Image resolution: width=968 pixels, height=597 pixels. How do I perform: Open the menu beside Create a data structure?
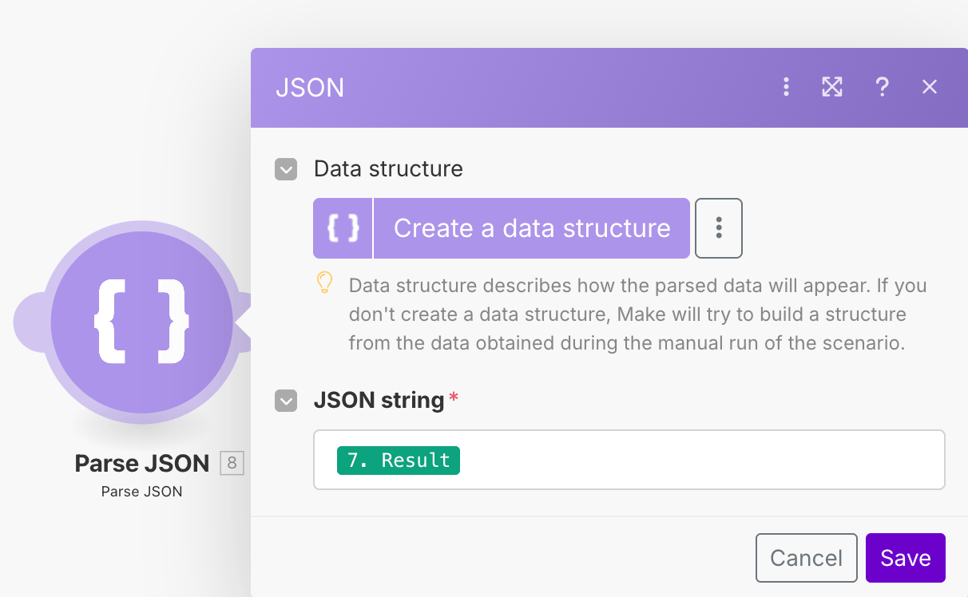pyautogui.click(x=719, y=228)
